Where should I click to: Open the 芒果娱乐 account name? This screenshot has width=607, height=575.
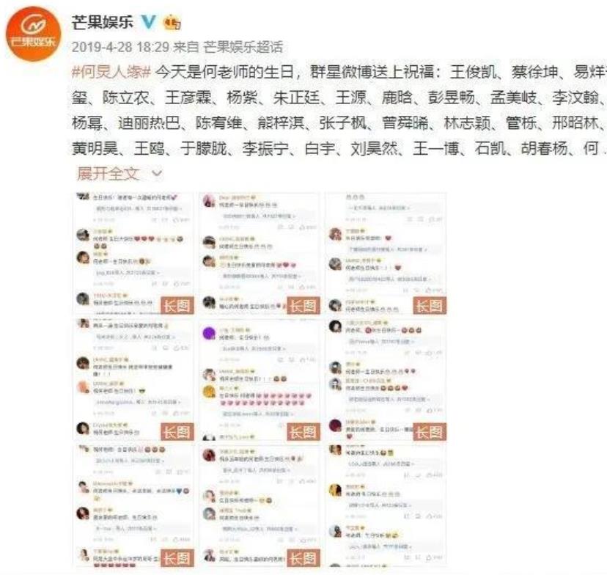point(103,22)
